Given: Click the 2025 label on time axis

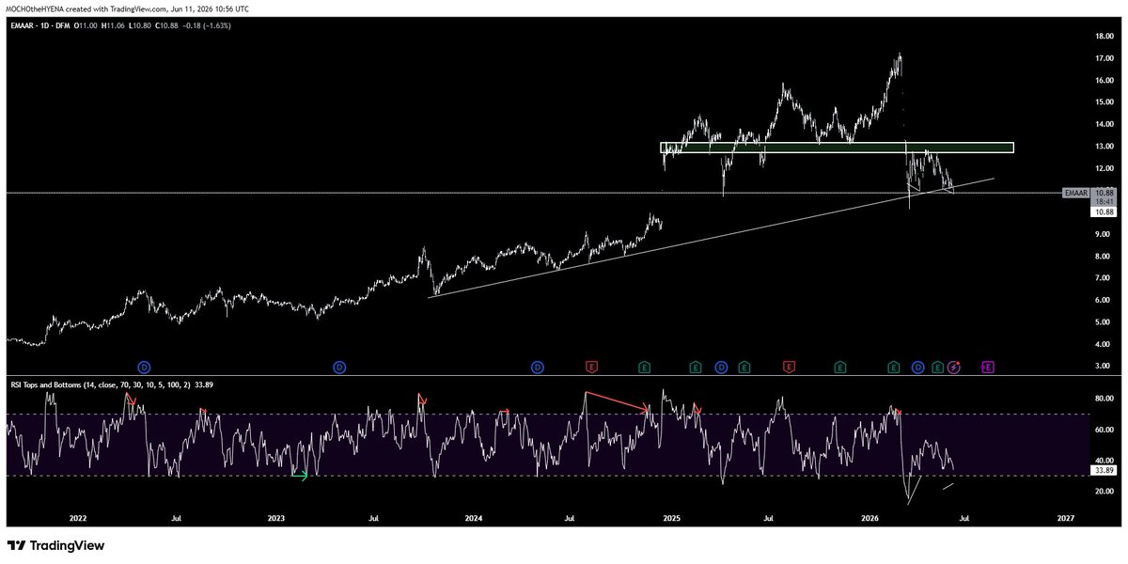Looking at the screenshot, I should [671, 518].
